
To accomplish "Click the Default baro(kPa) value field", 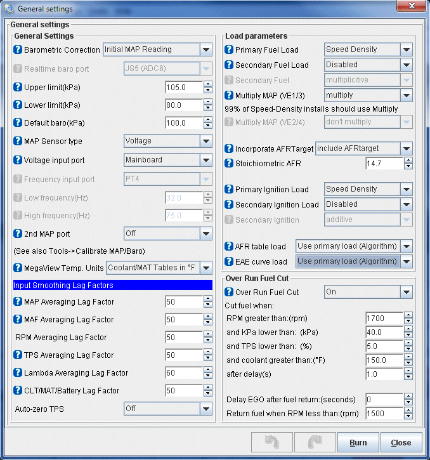I will point(184,122).
